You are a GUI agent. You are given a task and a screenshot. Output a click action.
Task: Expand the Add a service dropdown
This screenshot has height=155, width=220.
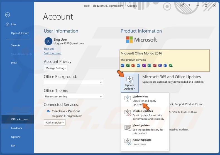click(55, 122)
